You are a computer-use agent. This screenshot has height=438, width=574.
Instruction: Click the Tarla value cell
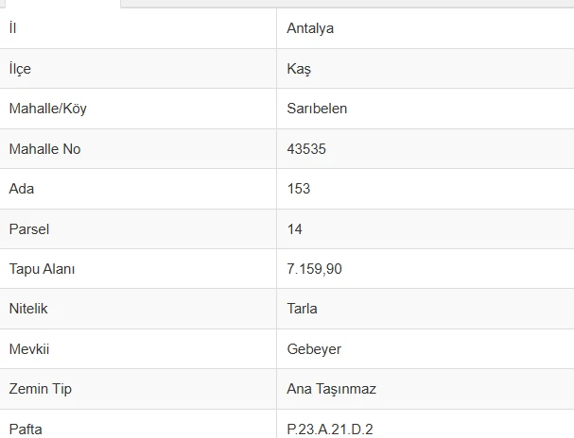click(x=302, y=309)
